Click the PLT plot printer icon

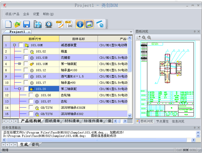tap(69, 24)
